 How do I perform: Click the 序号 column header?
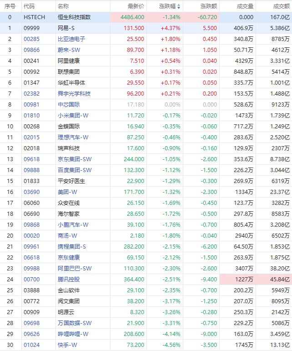click(10, 6)
